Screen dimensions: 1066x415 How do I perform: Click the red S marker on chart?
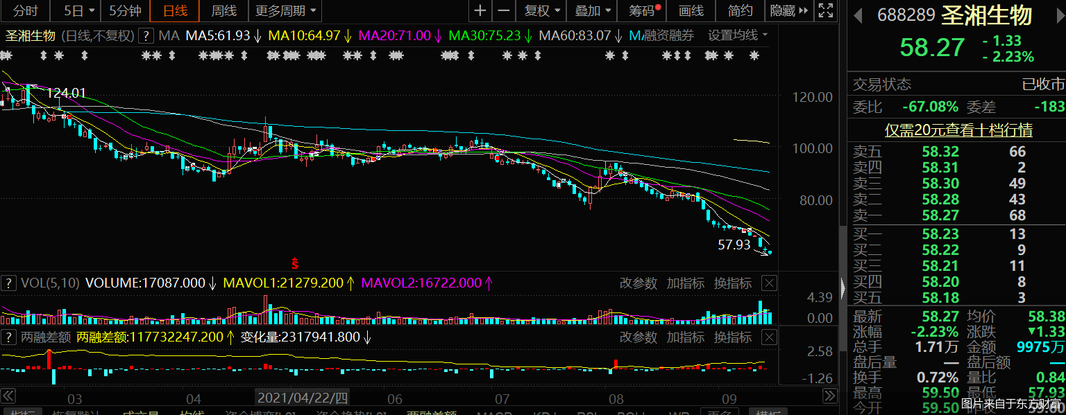click(x=295, y=263)
